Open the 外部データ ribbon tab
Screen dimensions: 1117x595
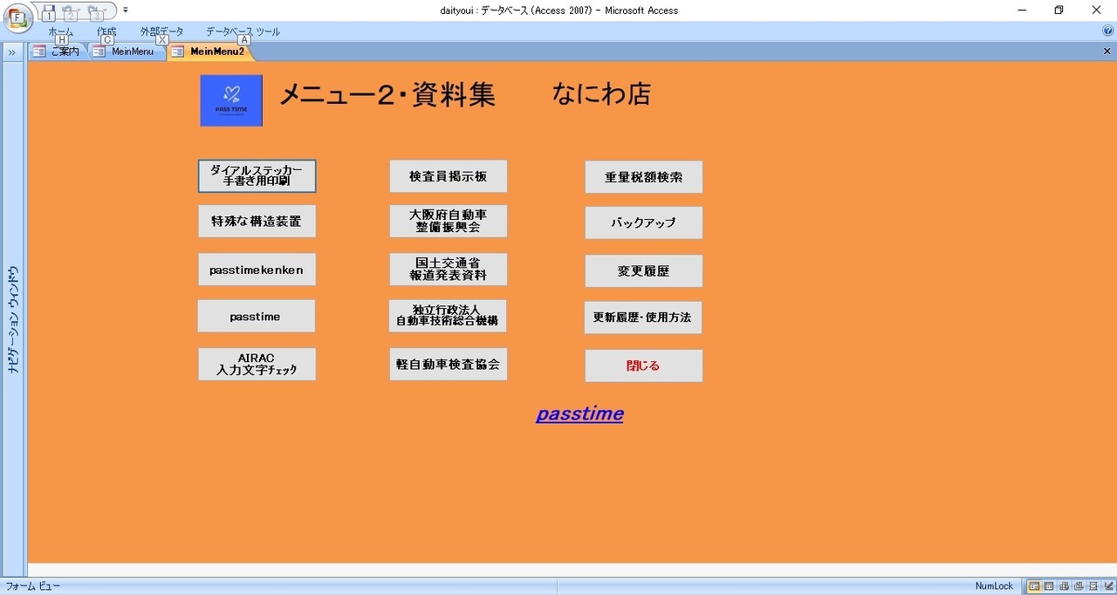tap(162, 31)
